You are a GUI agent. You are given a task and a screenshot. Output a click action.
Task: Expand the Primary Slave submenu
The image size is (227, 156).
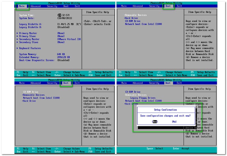click(x=28, y=36)
